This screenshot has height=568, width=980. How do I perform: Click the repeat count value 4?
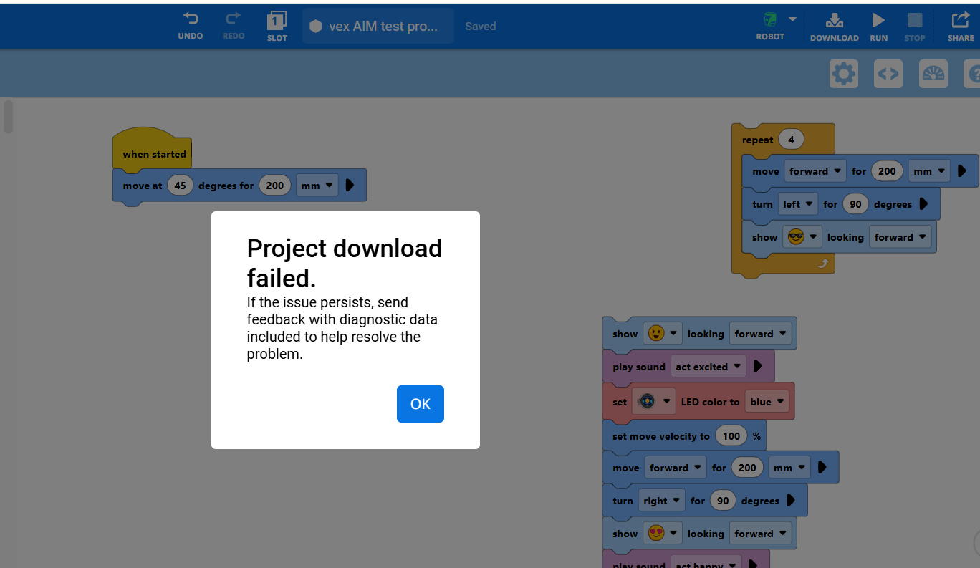791,140
